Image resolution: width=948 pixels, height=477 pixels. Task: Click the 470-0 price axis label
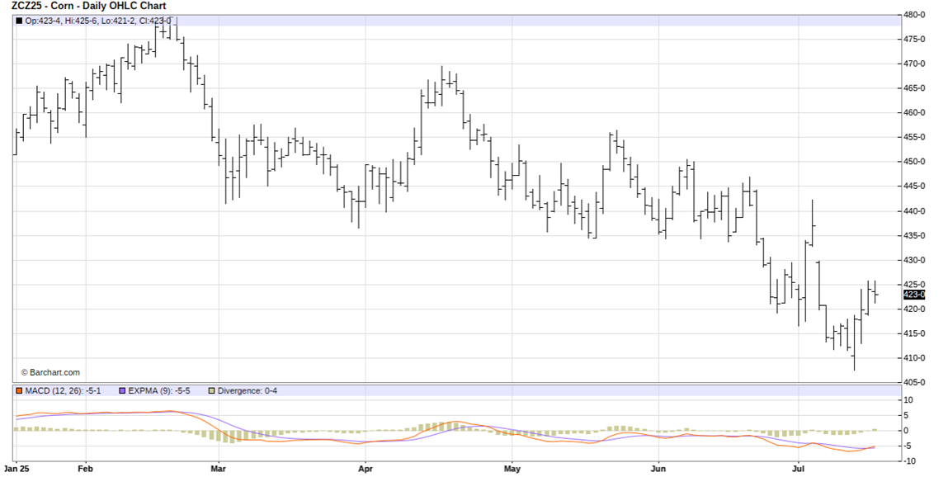click(915, 64)
